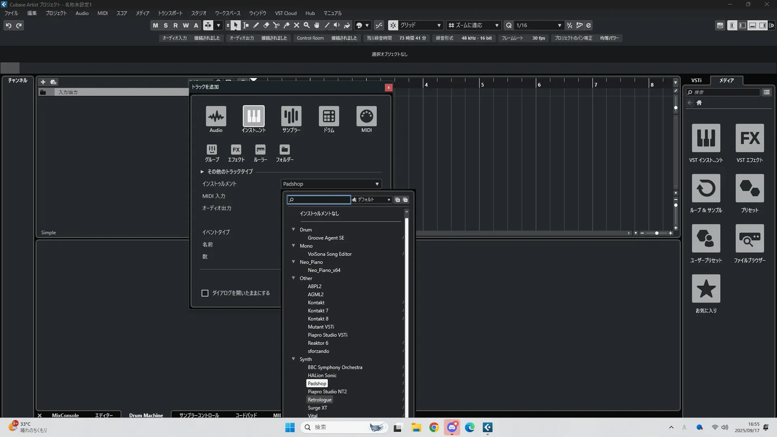Viewport: 777px width, 437px height.
Task: Select the Eraser tool in toolbar
Action: [x=266, y=25]
